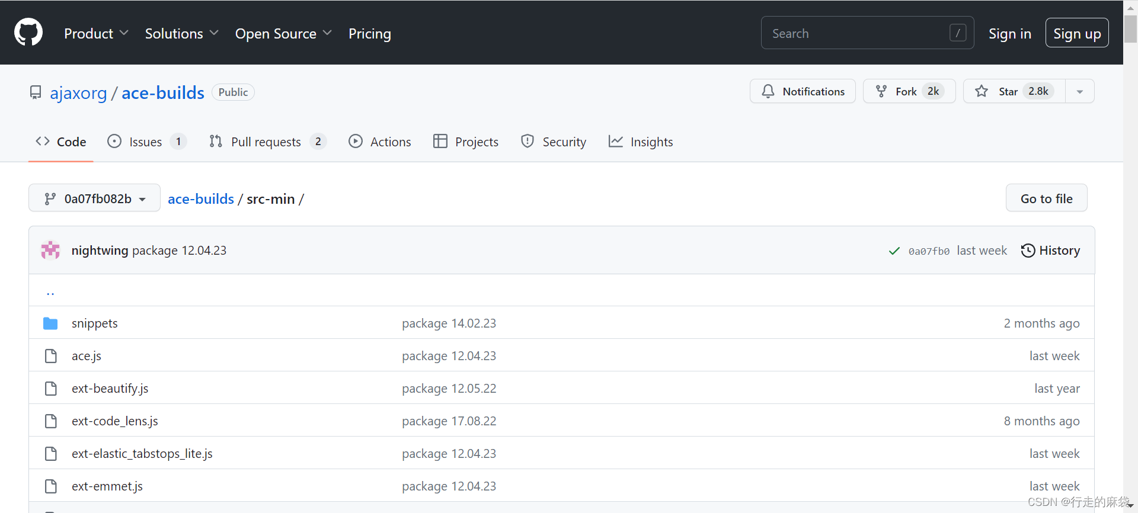The height and width of the screenshot is (513, 1138).
Task: Click the Issues circle icon
Action: [x=114, y=141]
